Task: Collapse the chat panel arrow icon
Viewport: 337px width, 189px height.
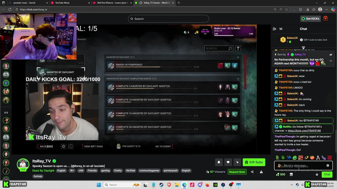Action: (x=274, y=29)
